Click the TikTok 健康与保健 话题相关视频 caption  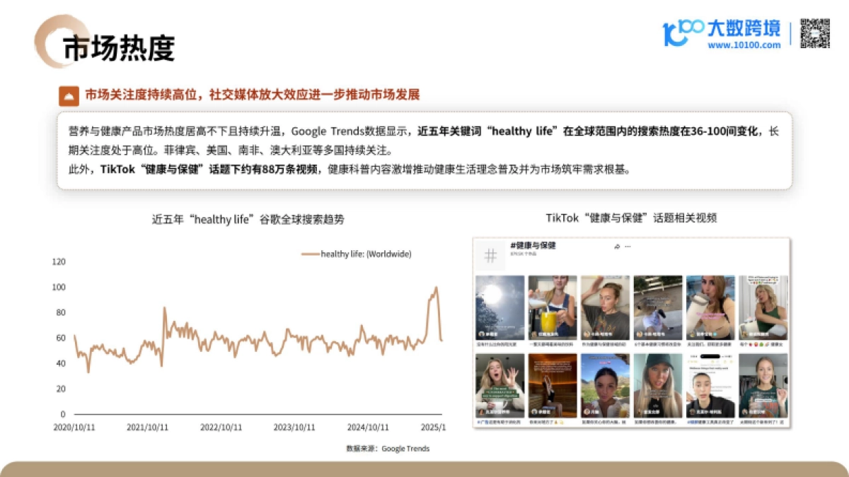point(631,218)
